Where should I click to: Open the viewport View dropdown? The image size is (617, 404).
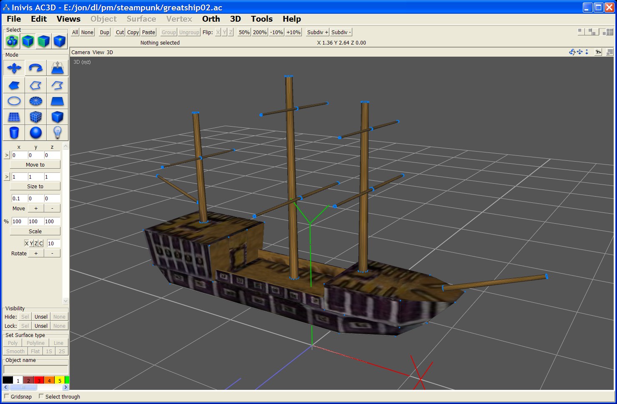pyautogui.click(x=98, y=52)
